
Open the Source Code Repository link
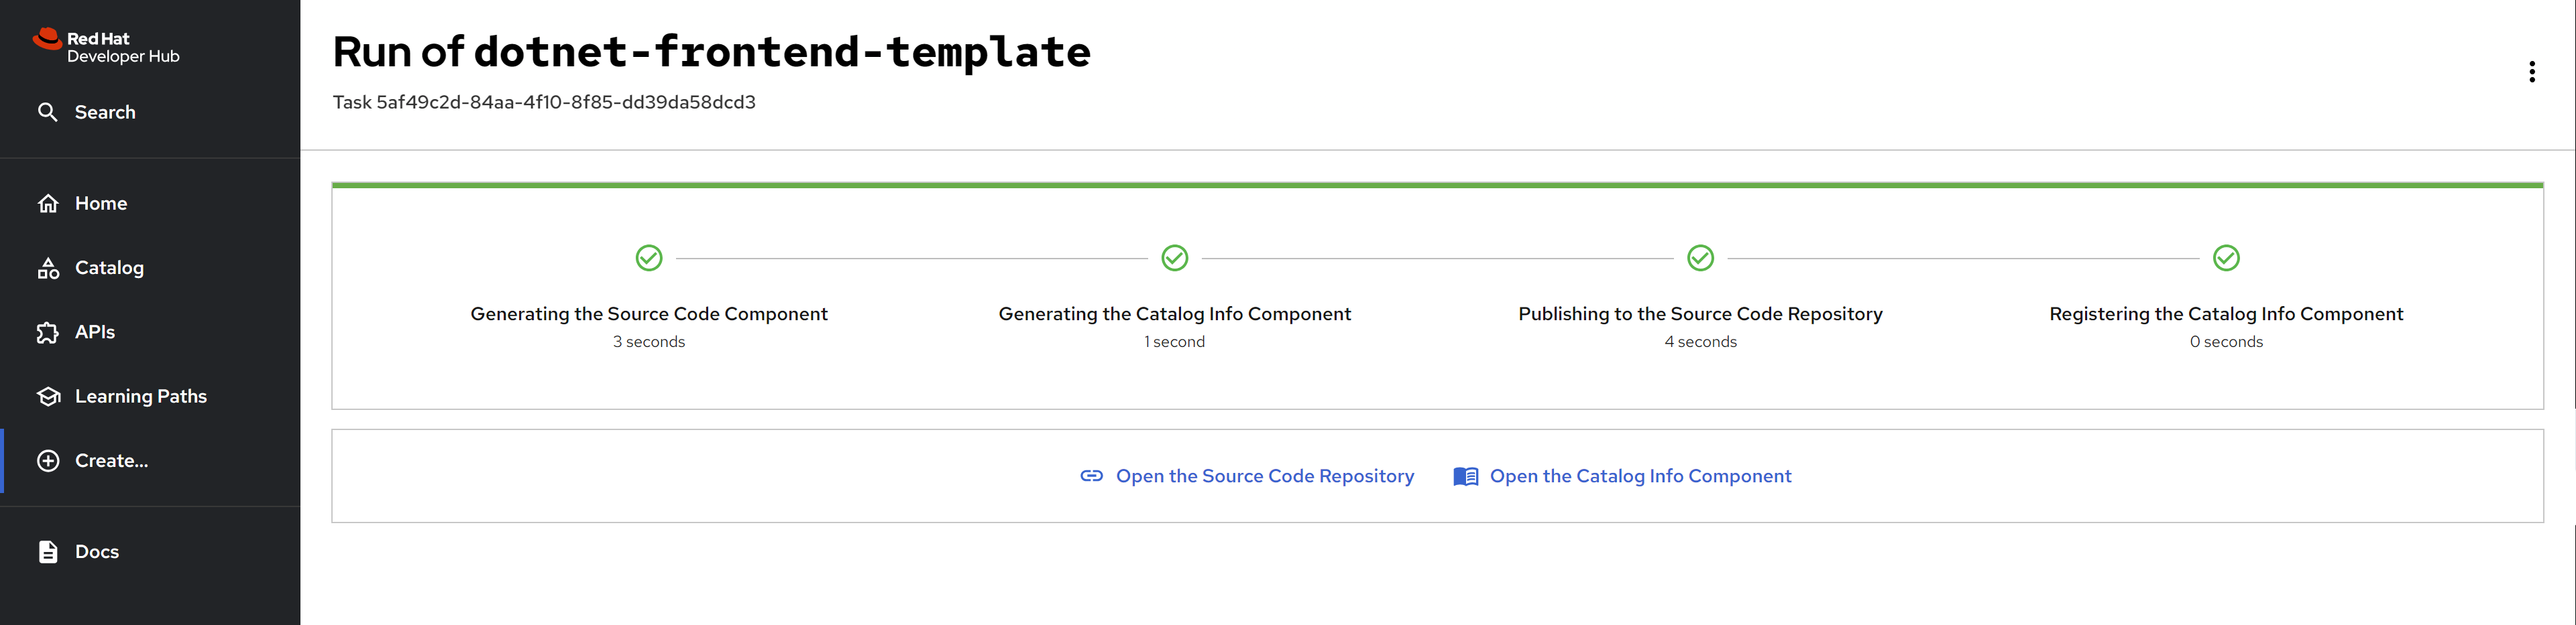1264,476
